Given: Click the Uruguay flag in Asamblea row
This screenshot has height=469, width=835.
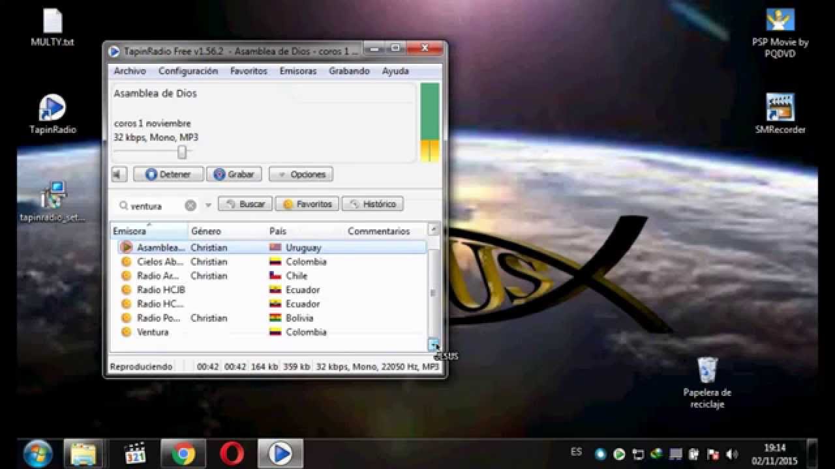Looking at the screenshot, I should coord(275,248).
